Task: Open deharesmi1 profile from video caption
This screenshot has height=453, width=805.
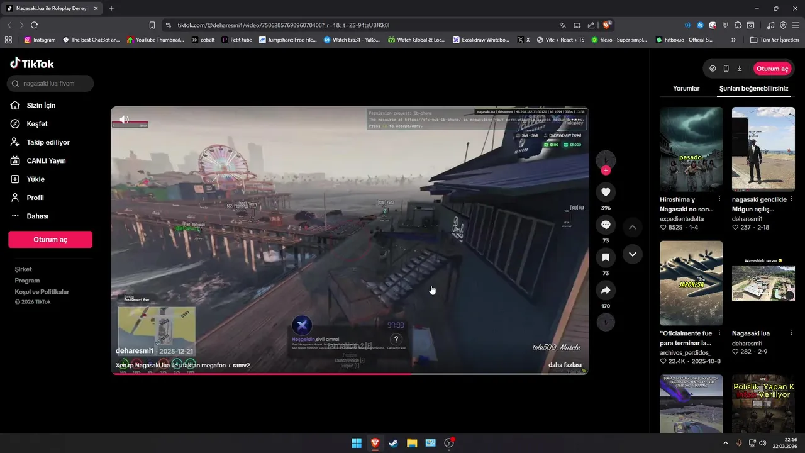Action: pyautogui.click(x=135, y=350)
